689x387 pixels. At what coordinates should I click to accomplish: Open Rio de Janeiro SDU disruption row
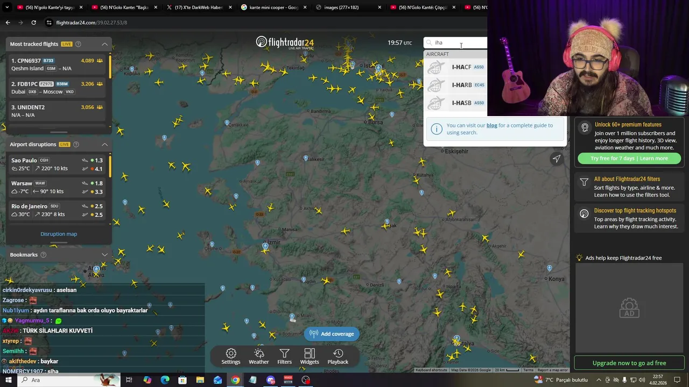click(x=58, y=210)
